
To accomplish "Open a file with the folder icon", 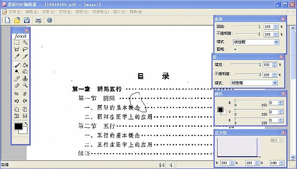I will [x=17, y=20].
